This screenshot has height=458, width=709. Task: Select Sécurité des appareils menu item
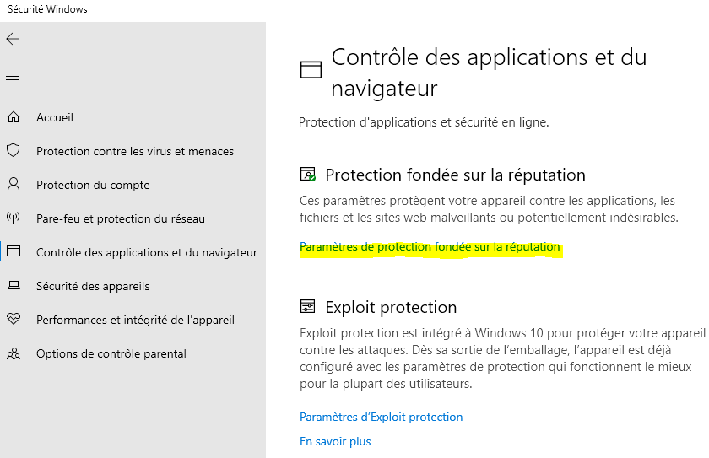93,286
